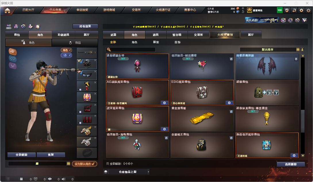Toggle the 角色 checkbox above character preview
The width and height of the screenshot is (313, 182).
click(66, 50)
